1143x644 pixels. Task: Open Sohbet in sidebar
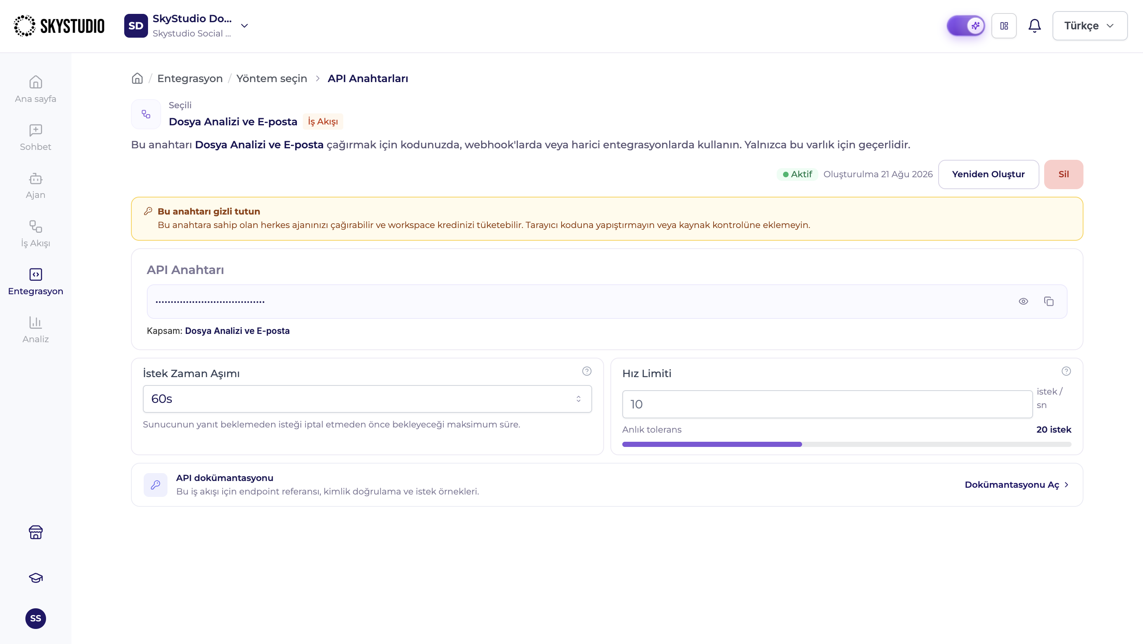[x=35, y=137]
